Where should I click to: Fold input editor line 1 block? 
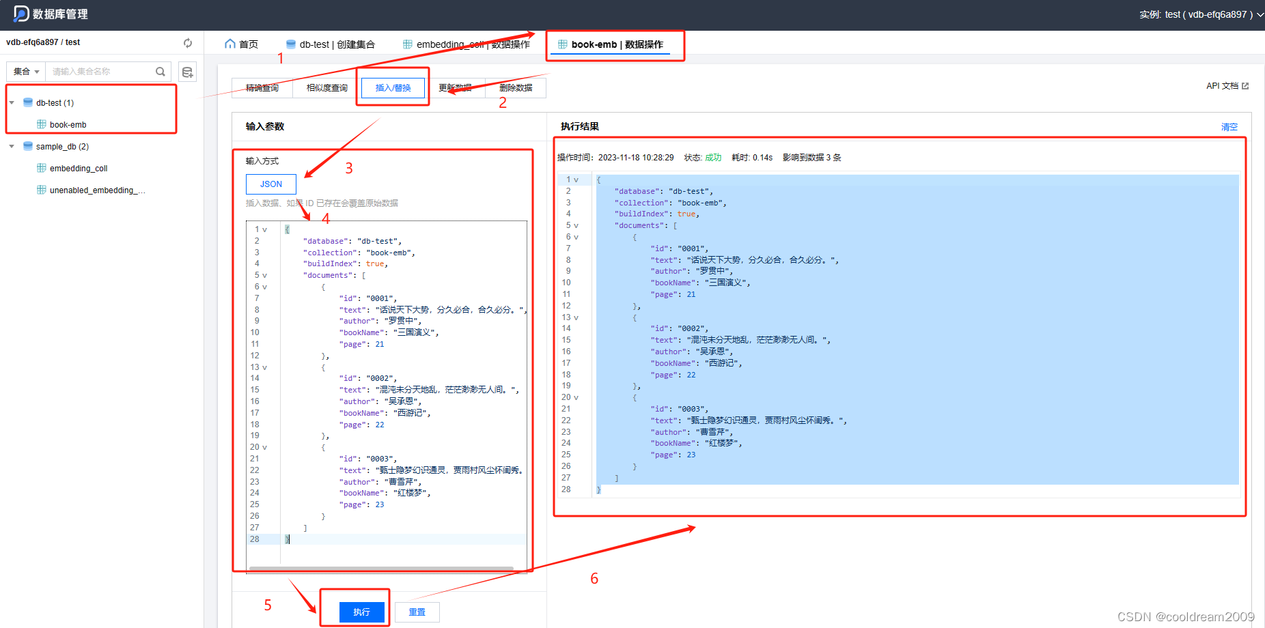pyautogui.click(x=265, y=229)
